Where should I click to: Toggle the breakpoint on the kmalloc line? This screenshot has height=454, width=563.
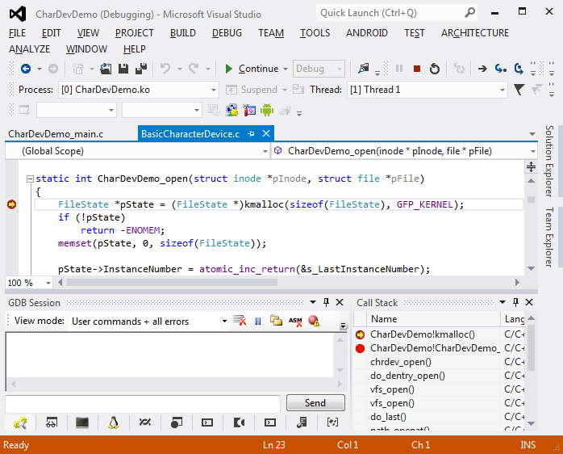coord(11,204)
